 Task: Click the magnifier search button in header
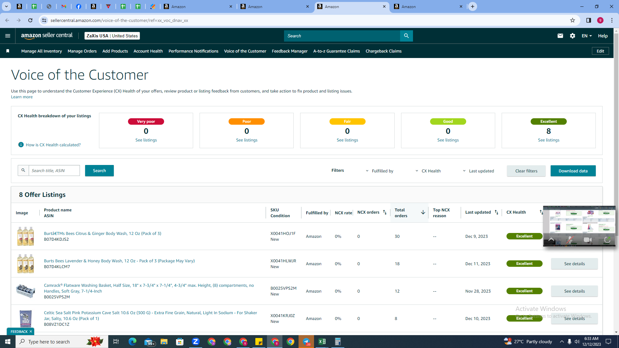pos(406,36)
